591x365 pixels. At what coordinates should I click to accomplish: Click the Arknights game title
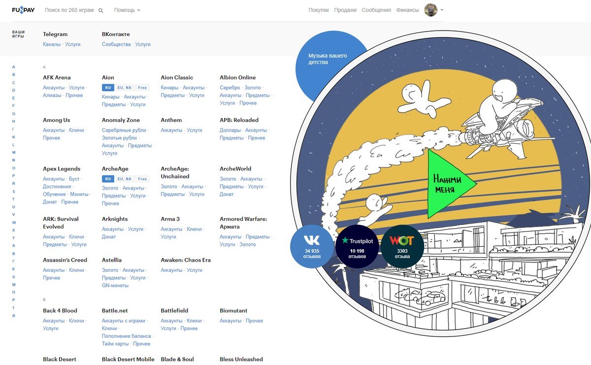click(x=115, y=219)
